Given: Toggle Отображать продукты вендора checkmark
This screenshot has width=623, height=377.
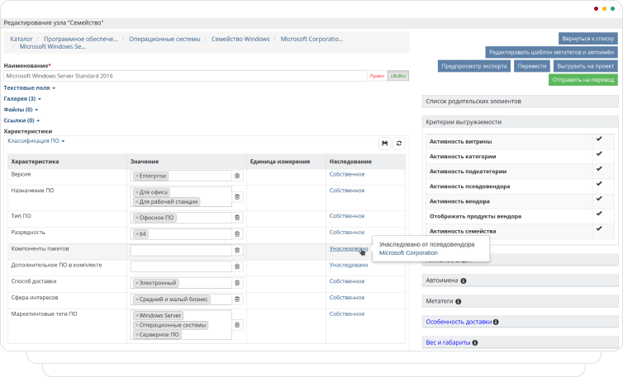Looking at the screenshot, I should tap(599, 214).
